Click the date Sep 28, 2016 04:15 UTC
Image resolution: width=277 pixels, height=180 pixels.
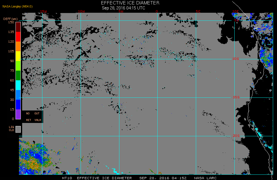coord(124,8)
